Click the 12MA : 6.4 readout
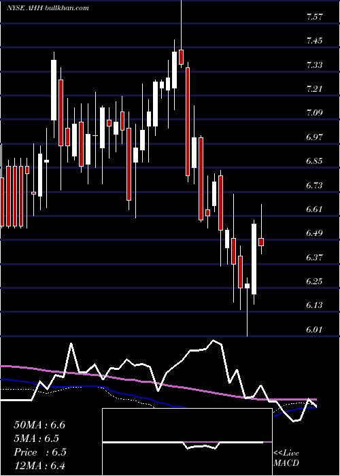The height and width of the screenshot is (476, 340). click(39, 466)
